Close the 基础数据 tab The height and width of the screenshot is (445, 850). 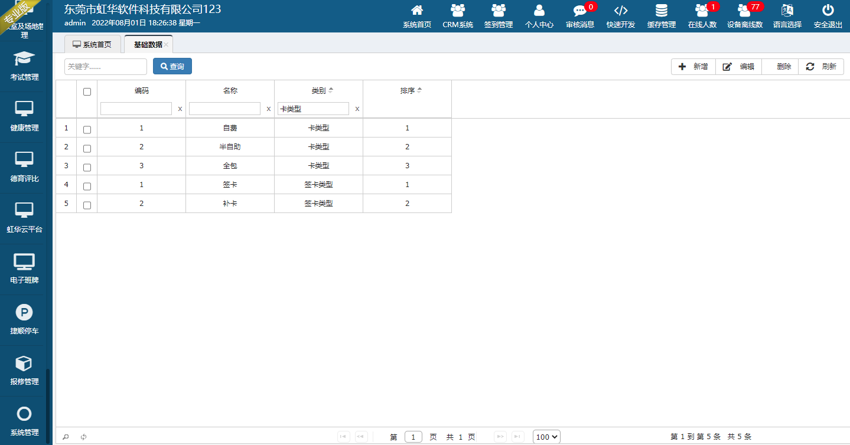pyautogui.click(x=167, y=45)
